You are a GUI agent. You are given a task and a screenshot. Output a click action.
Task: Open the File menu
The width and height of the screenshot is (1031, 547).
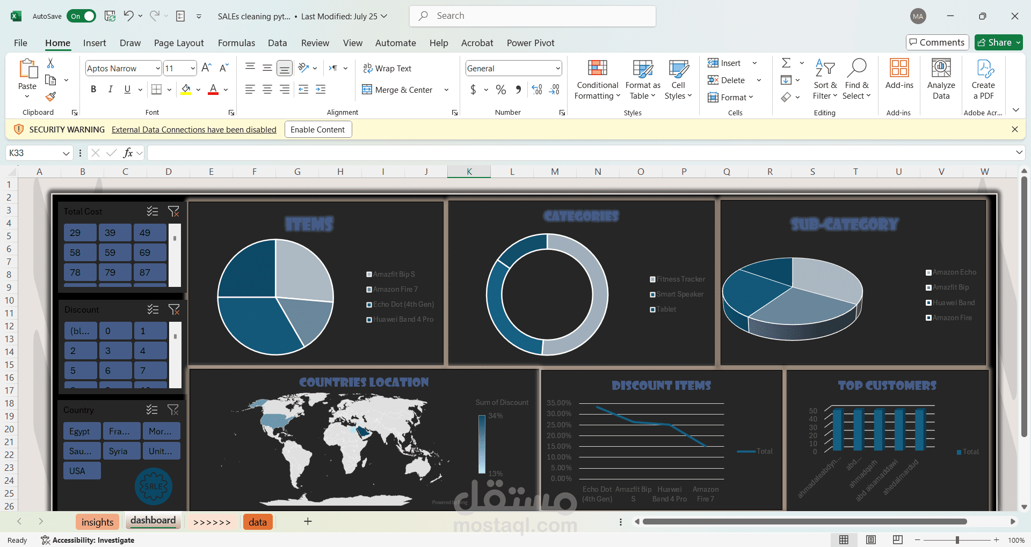click(20, 43)
